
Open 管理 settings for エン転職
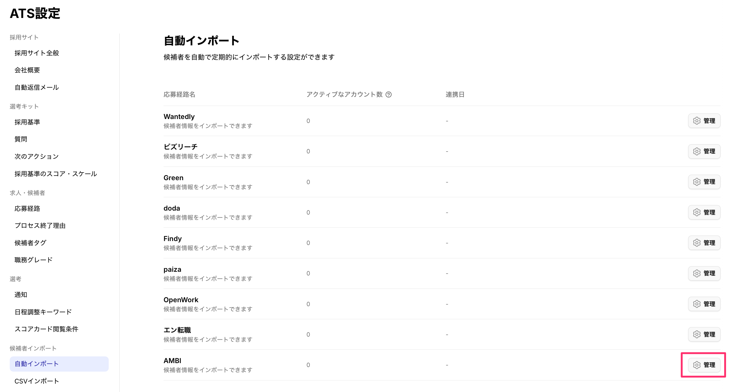(704, 334)
